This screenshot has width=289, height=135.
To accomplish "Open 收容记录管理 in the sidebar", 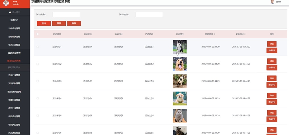I will coord(14,108).
